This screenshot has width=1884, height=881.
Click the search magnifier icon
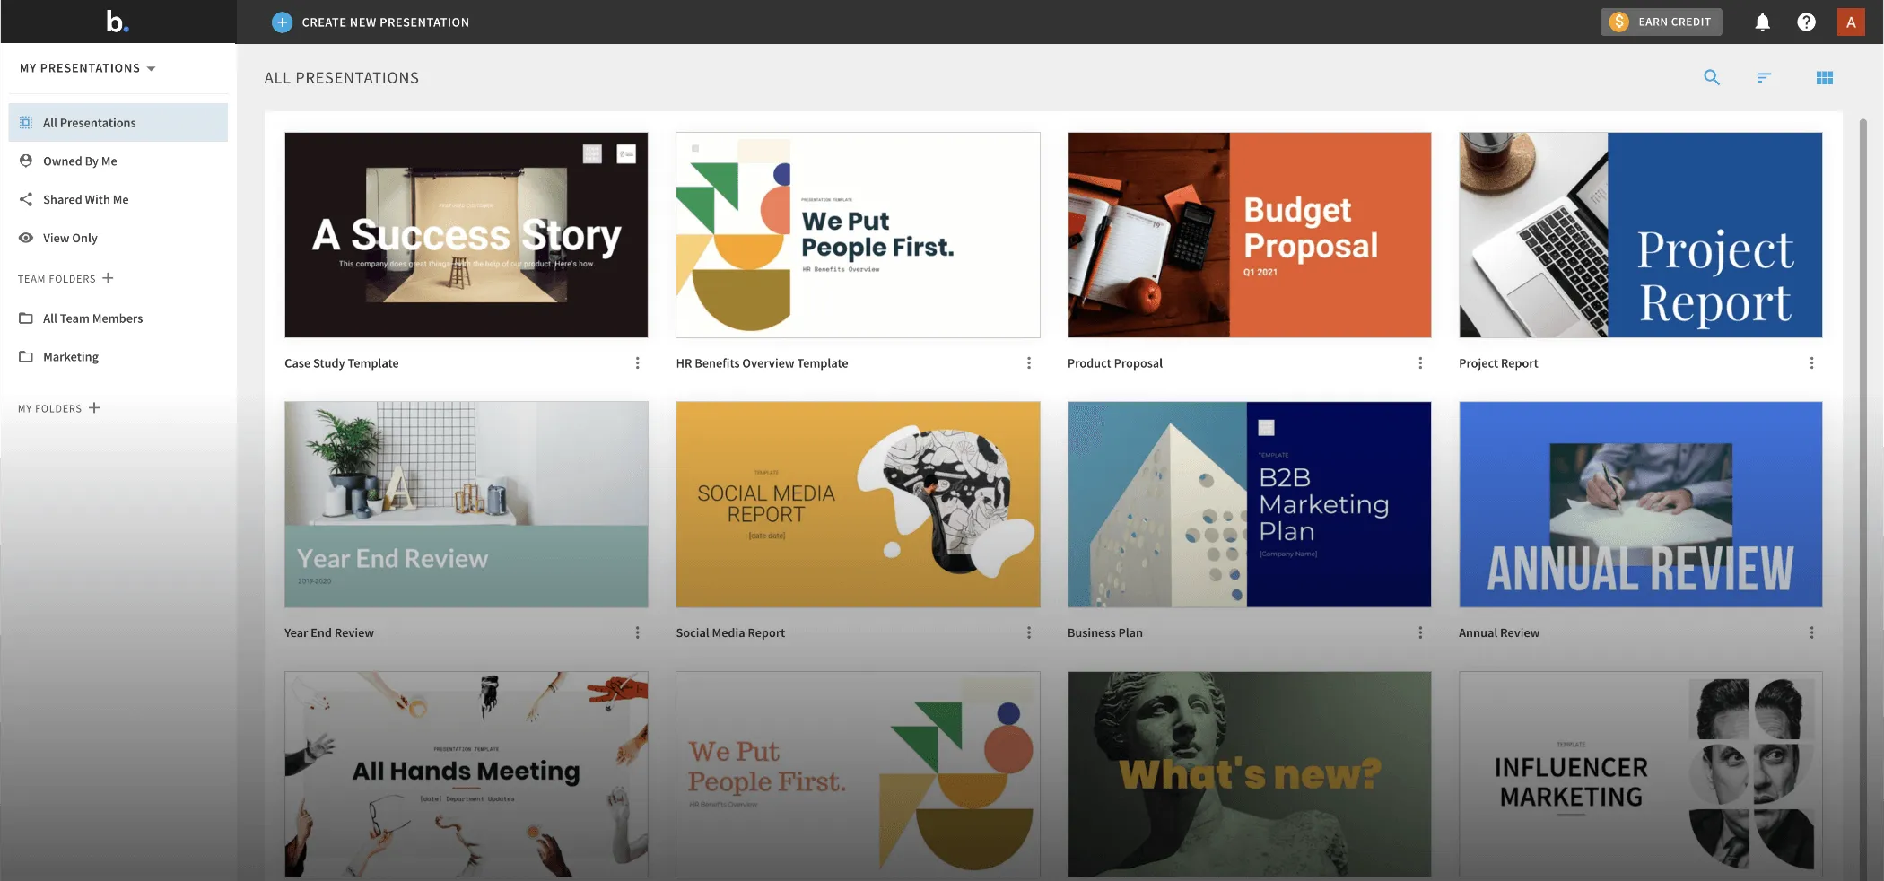pyautogui.click(x=1711, y=78)
